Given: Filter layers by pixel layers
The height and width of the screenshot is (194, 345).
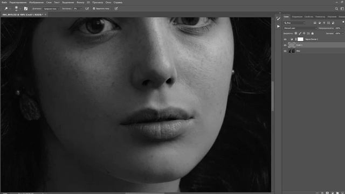Looking at the screenshot, I should 315,23.
